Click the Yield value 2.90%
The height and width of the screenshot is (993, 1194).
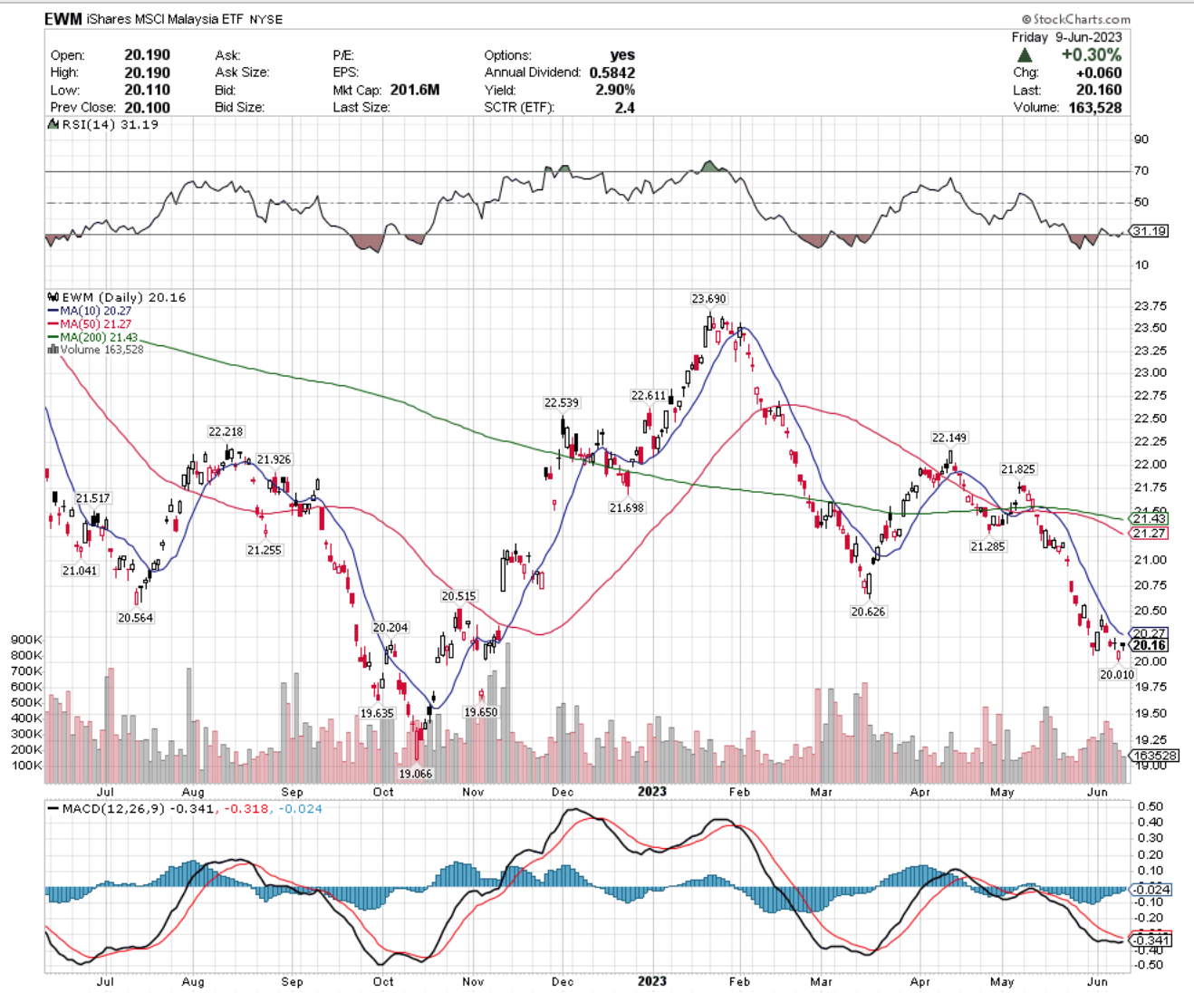tap(615, 90)
